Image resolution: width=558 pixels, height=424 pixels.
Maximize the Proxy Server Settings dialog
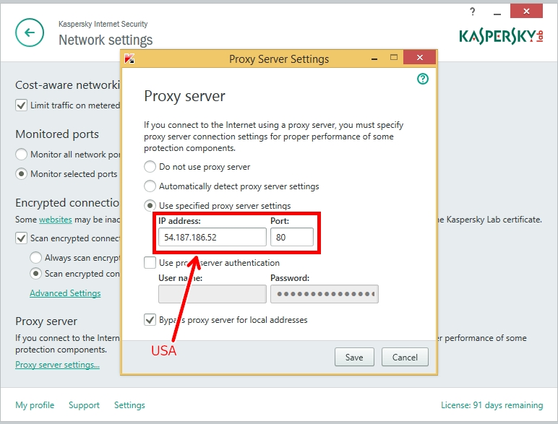coord(394,57)
